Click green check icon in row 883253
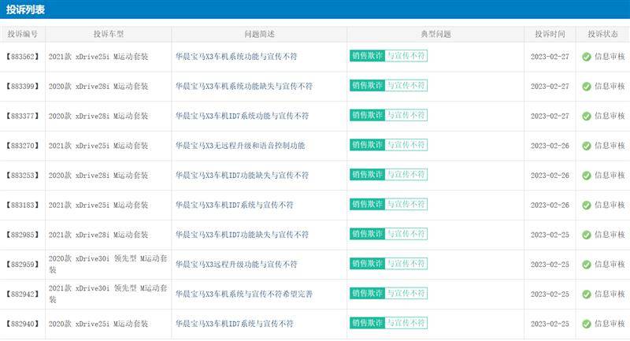 (586, 176)
